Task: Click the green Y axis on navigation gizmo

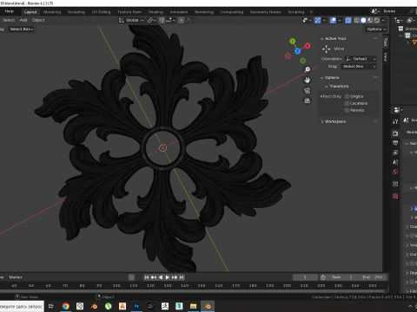Action: tap(293, 42)
